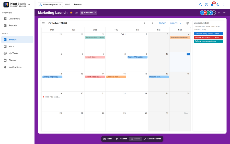Screen dimensions: 230x144
Task: Open the calendar hamburger menu icon
Action: click(x=43, y=23)
